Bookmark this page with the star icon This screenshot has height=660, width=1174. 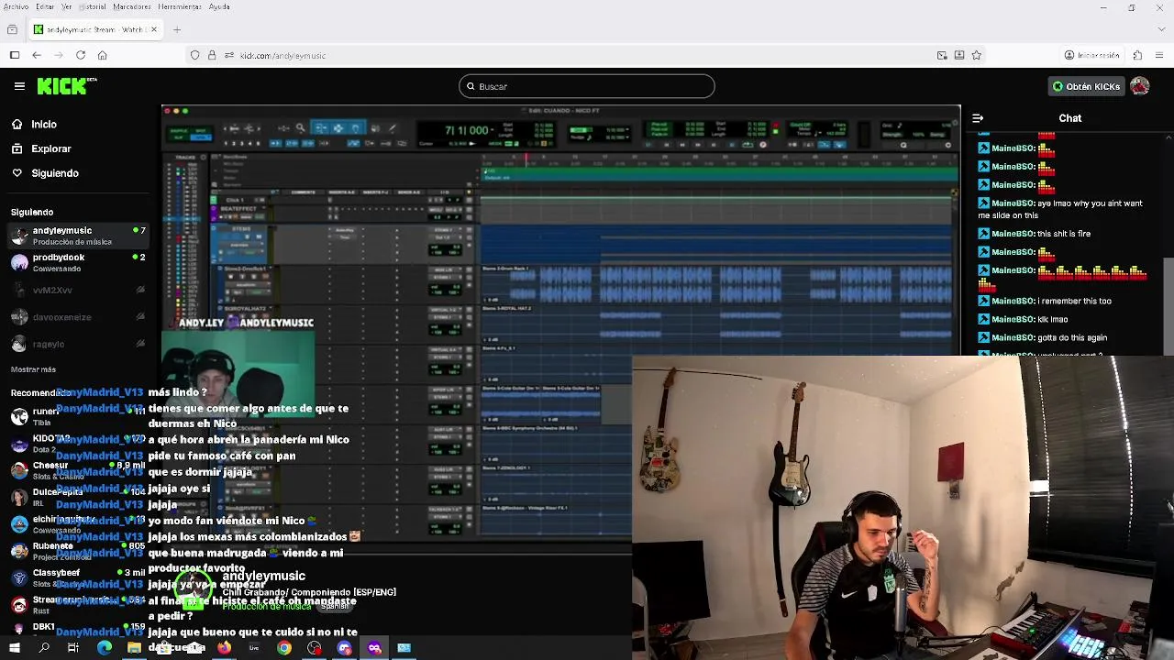[977, 55]
